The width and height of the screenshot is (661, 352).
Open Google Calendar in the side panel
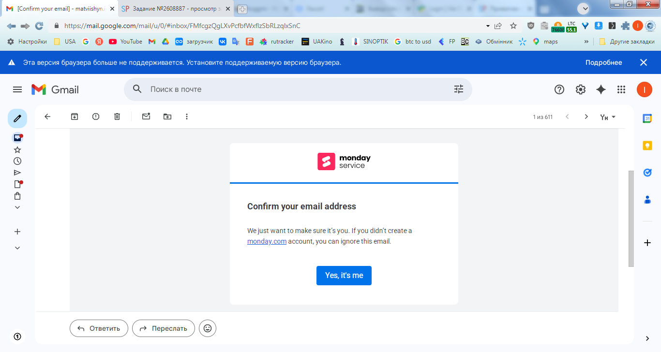(x=647, y=118)
